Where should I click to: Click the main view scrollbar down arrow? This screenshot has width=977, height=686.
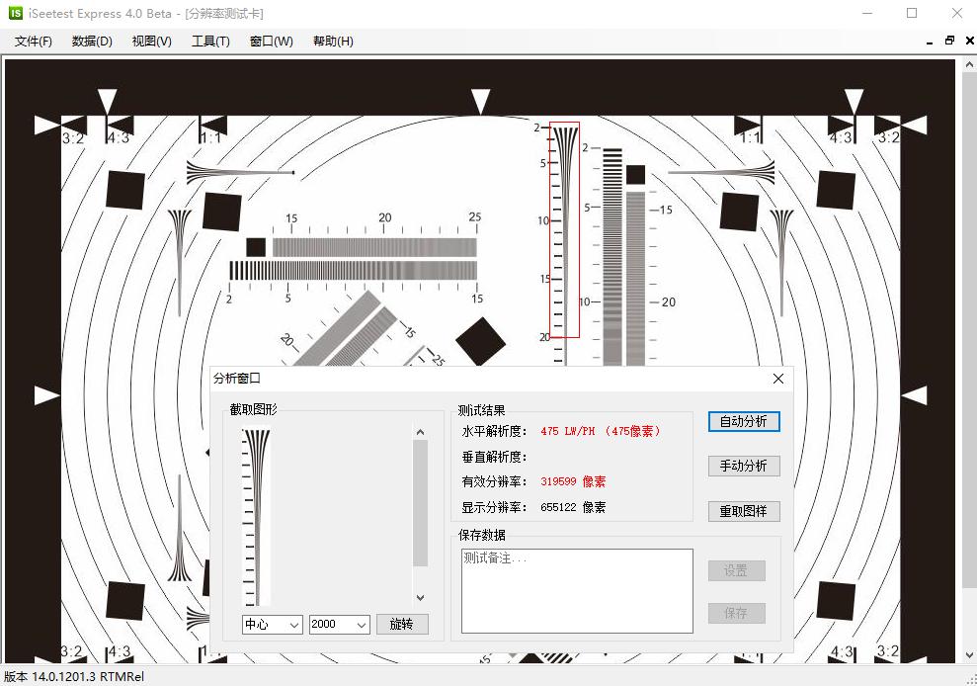pos(969,654)
